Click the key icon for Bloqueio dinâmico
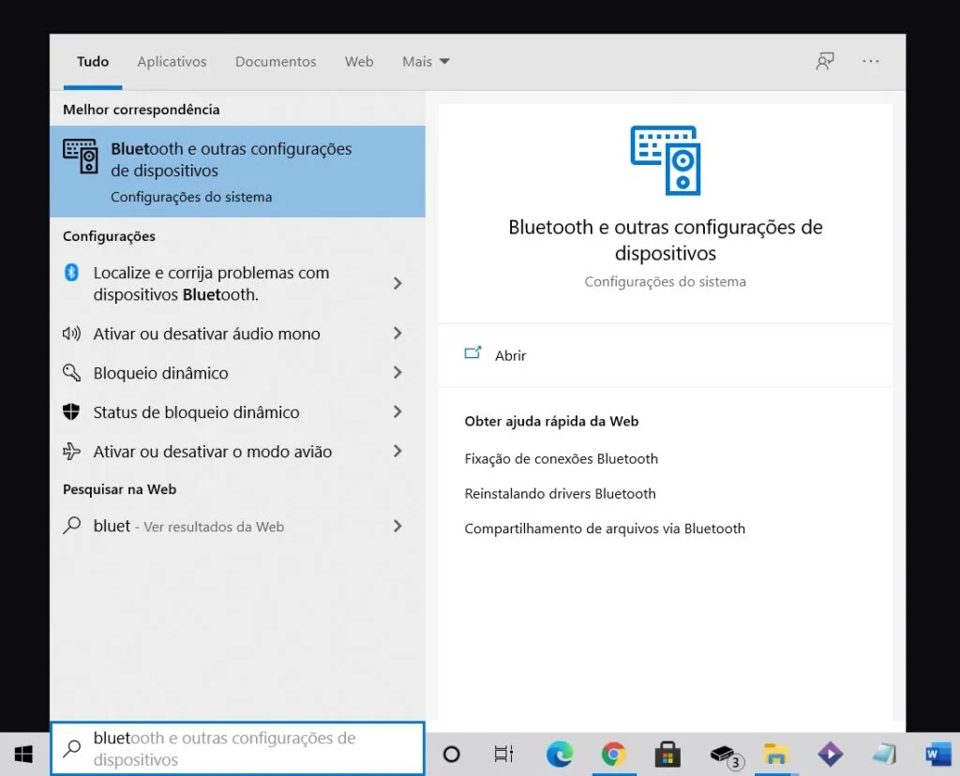This screenshot has width=960, height=776. point(71,373)
